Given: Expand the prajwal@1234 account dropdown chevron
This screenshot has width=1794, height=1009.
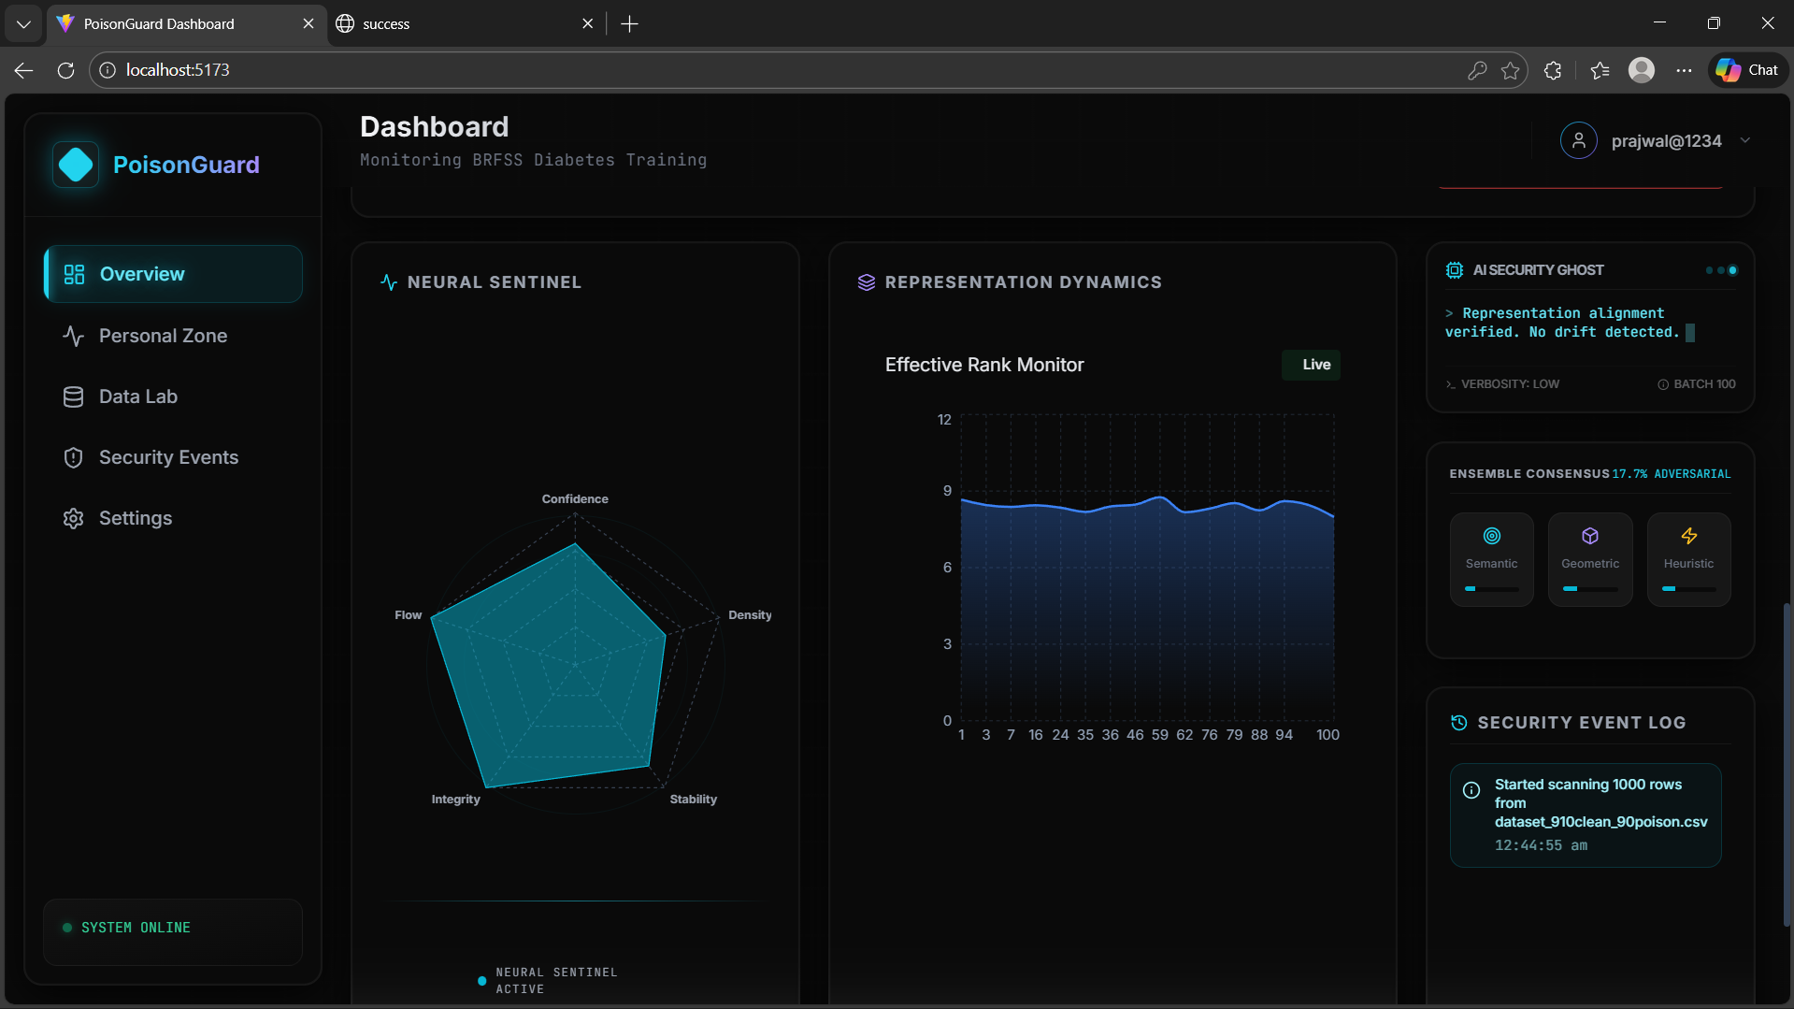Looking at the screenshot, I should click(x=1745, y=141).
